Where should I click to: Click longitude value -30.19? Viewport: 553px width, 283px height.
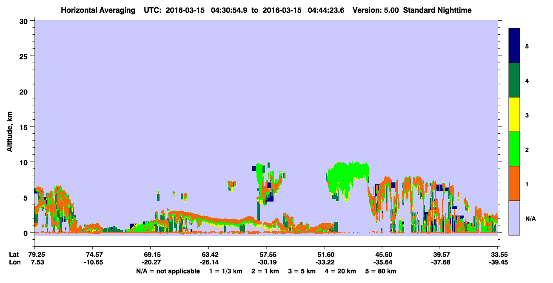[266, 263]
